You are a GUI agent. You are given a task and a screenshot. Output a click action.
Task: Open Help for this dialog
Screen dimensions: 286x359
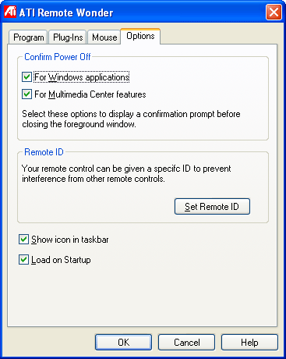[x=249, y=342]
